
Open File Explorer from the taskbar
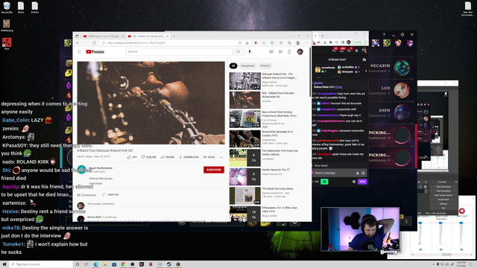105,264
